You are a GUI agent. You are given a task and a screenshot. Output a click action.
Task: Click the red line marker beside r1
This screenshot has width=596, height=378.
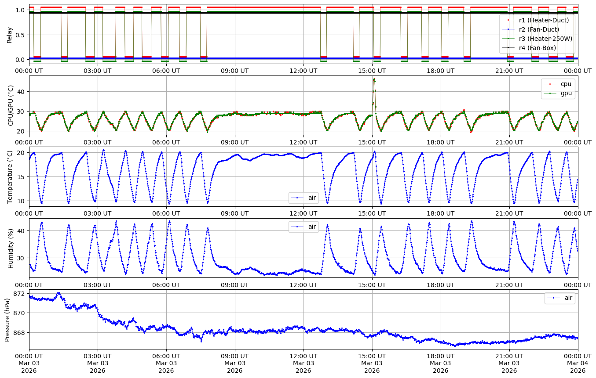pyautogui.click(x=508, y=20)
